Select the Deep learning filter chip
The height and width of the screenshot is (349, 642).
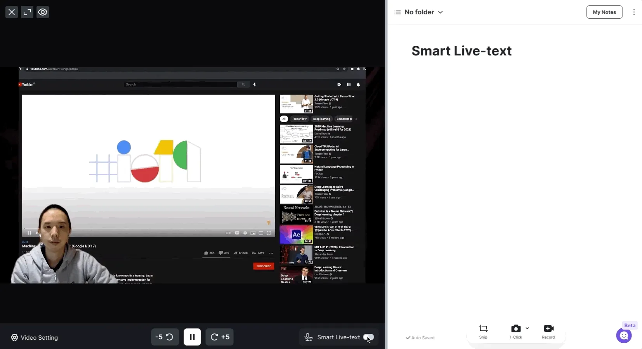pos(322,119)
